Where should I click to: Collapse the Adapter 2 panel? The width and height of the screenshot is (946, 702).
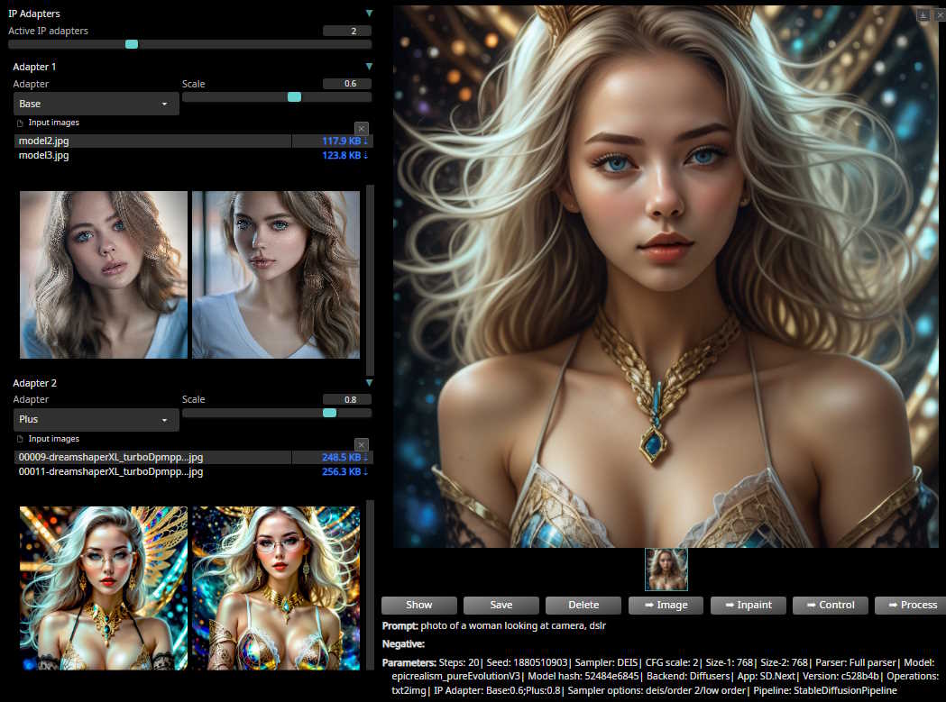369,383
